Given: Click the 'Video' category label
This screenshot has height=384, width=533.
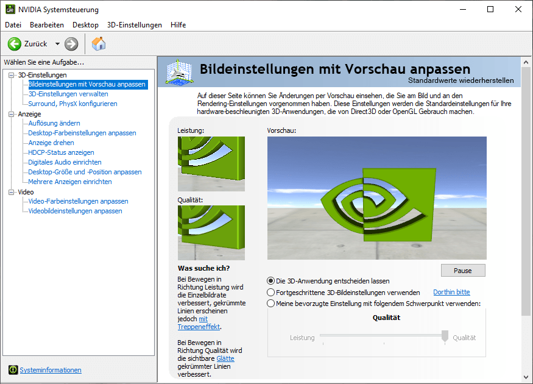Looking at the screenshot, I should (26, 192).
